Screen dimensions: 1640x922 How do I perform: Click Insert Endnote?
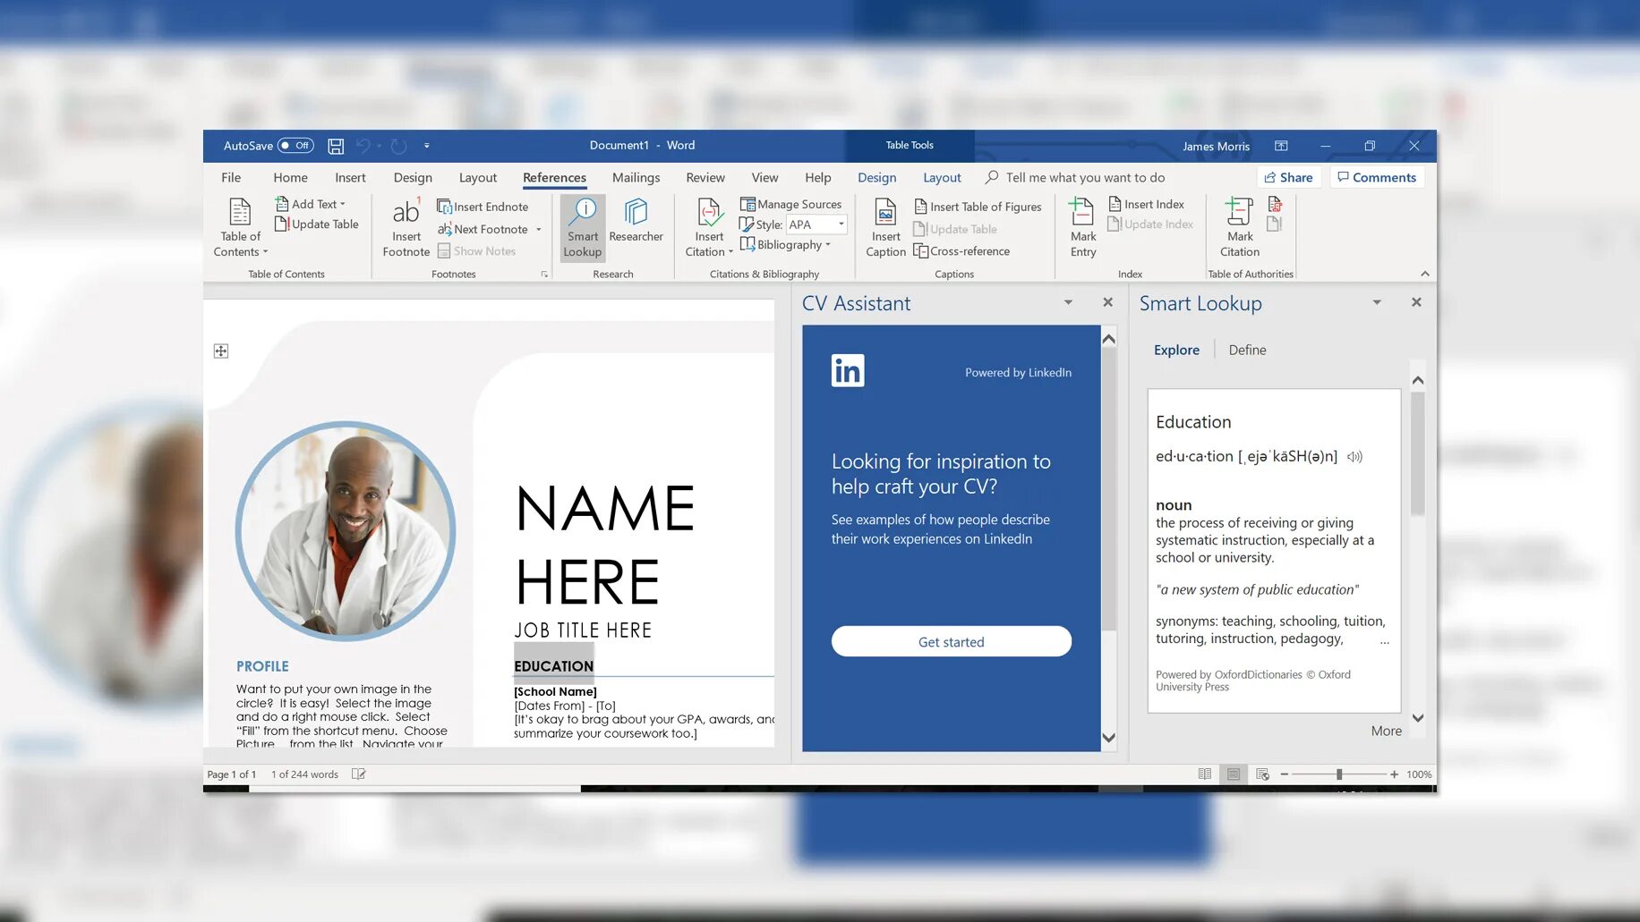tap(483, 207)
